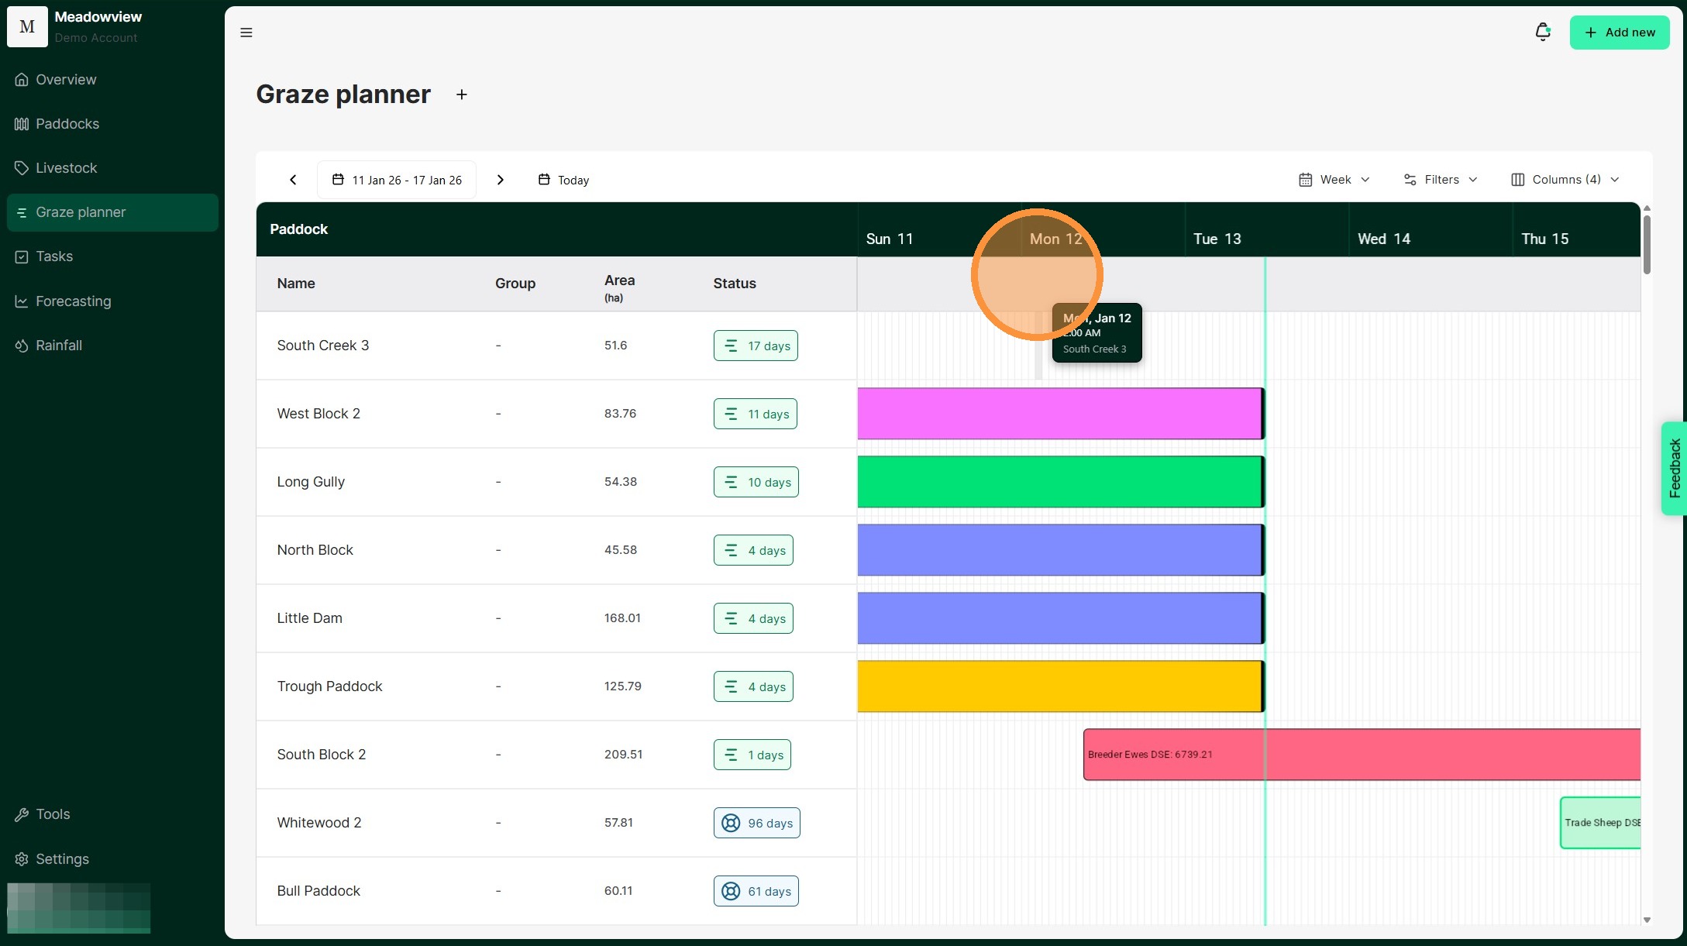Image resolution: width=1687 pixels, height=946 pixels.
Task: Click the Add new button
Action: tap(1619, 33)
